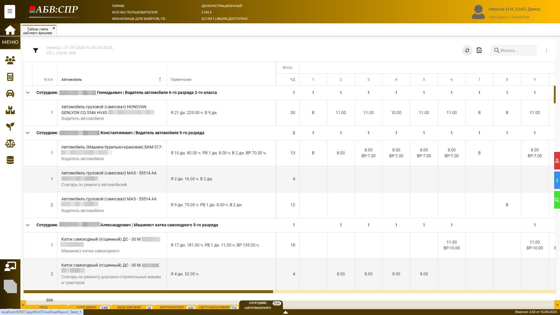Click the ДЕМОНСТРАЦИОННЫЙ tariff label
The image size is (560, 315).
(222, 6)
